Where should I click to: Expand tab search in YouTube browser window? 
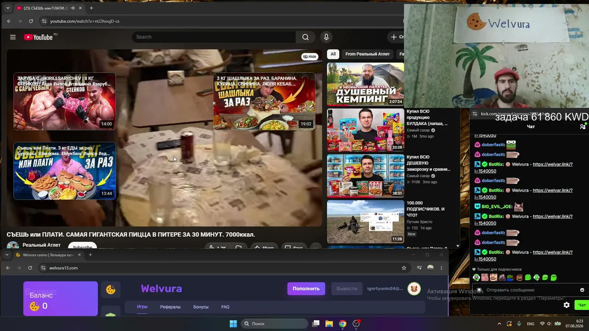pos(8,8)
